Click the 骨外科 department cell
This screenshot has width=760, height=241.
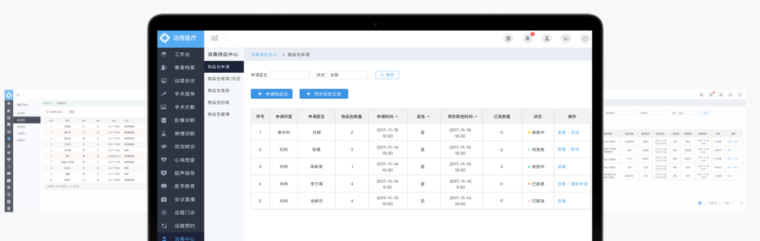283,132
